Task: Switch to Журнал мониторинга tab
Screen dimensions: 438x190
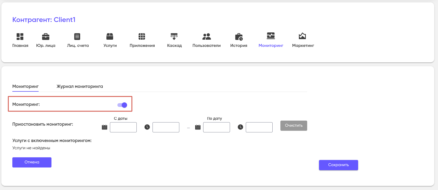Action: click(80, 86)
